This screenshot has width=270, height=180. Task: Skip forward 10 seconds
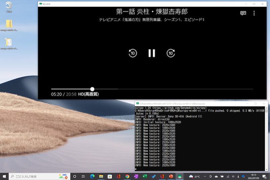tap(171, 53)
